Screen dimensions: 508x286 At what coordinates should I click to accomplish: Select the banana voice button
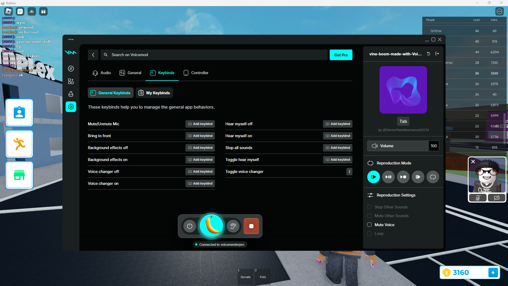tap(211, 226)
